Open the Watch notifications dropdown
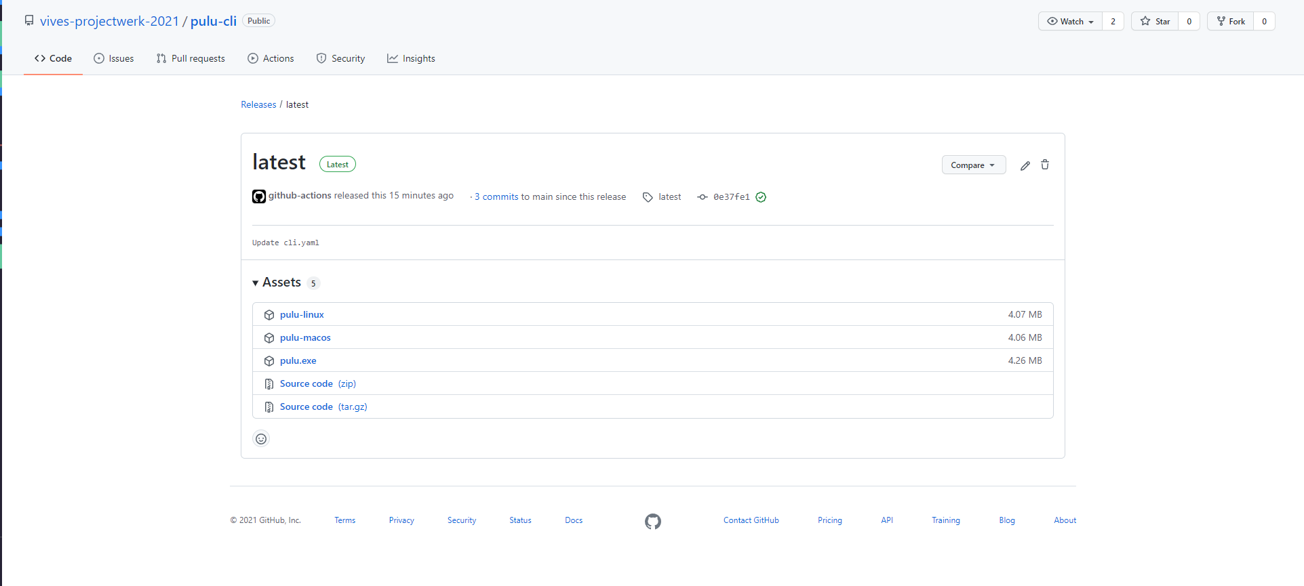This screenshot has height=586, width=1304. (x=1071, y=22)
